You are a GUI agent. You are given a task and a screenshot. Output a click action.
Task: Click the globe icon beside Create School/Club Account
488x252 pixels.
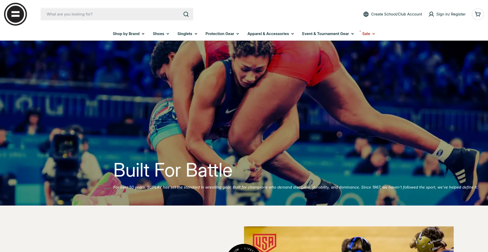[366, 14]
